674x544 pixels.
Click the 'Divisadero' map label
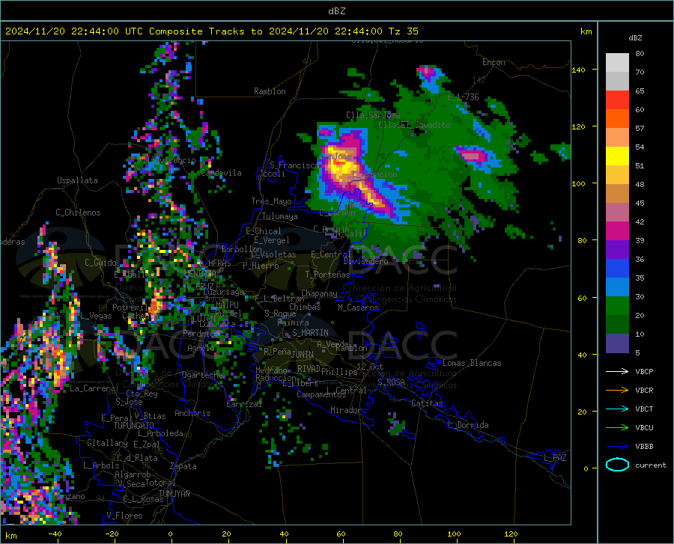point(365,261)
